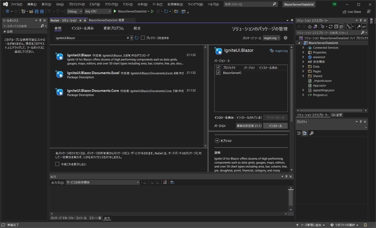
Task: Click the Hot Reload restart icon
Action: pyautogui.click(x=166, y=11)
